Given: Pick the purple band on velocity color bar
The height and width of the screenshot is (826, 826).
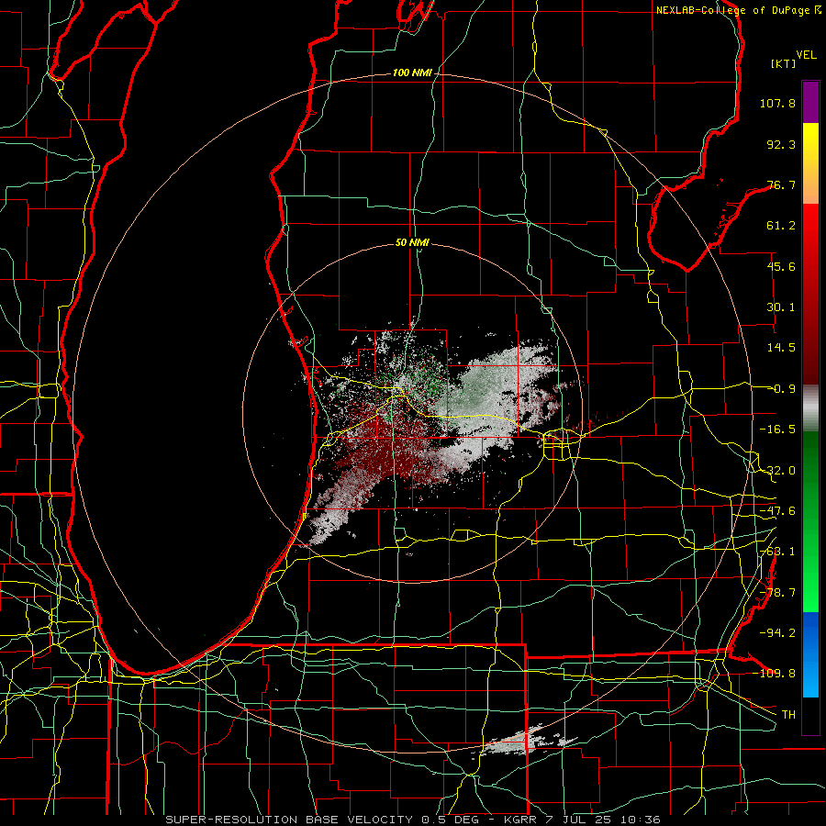Looking at the screenshot, I should tap(810, 102).
